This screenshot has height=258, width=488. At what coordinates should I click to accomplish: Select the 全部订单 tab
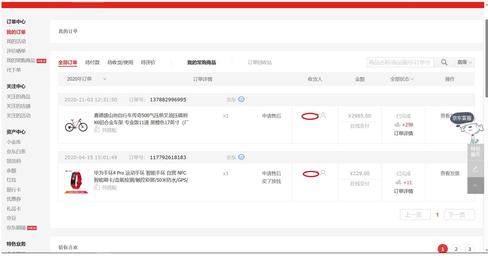pos(68,62)
